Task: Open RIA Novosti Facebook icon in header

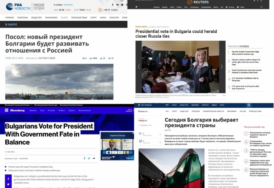Action: pyautogui.click(x=113, y=5)
